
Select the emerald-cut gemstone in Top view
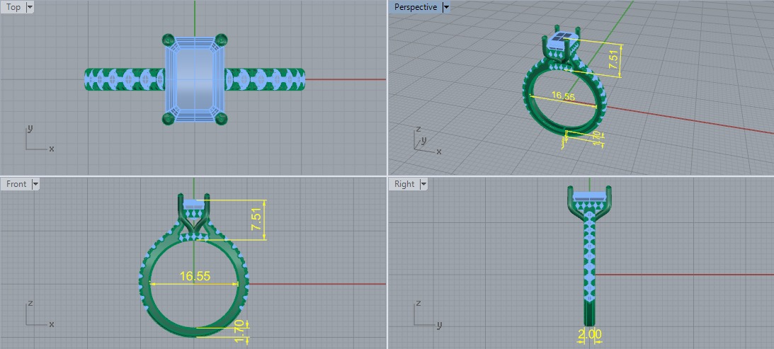click(x=195, y=79)
